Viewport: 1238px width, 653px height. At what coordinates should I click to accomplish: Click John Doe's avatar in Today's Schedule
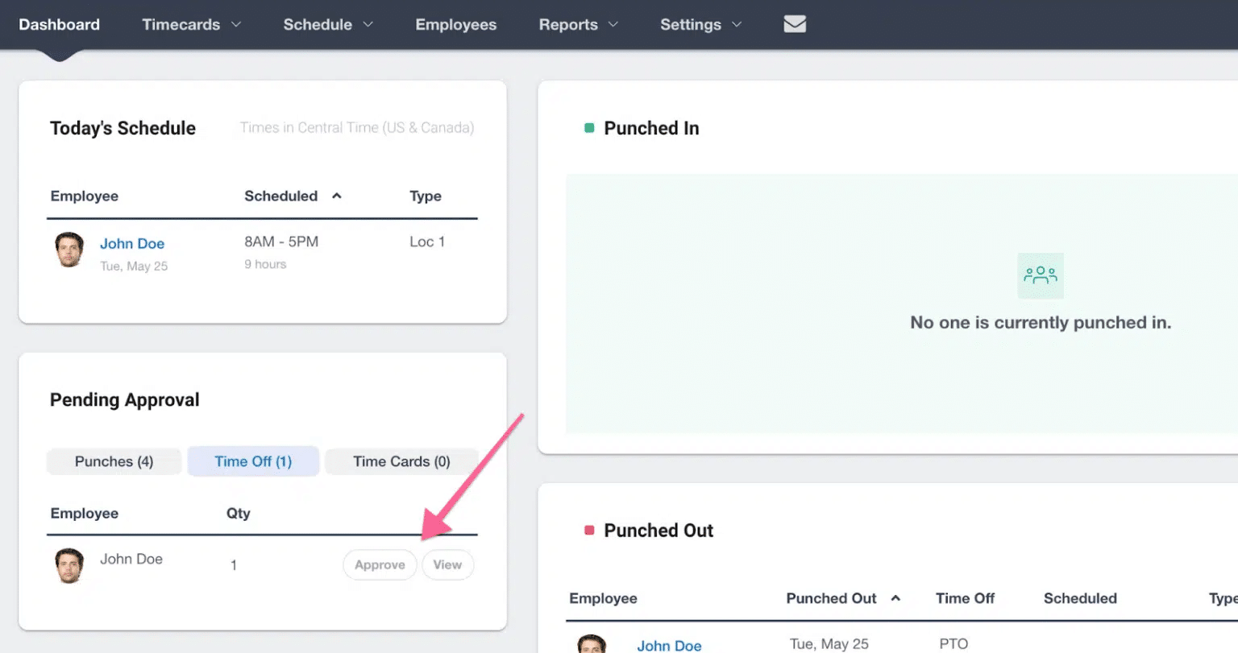coord(69,250)
